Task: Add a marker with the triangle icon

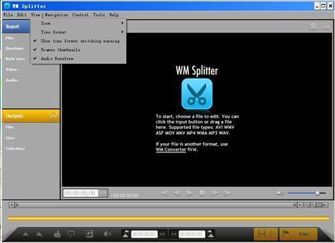Action: pyautogui.click(x=25, y=234)
